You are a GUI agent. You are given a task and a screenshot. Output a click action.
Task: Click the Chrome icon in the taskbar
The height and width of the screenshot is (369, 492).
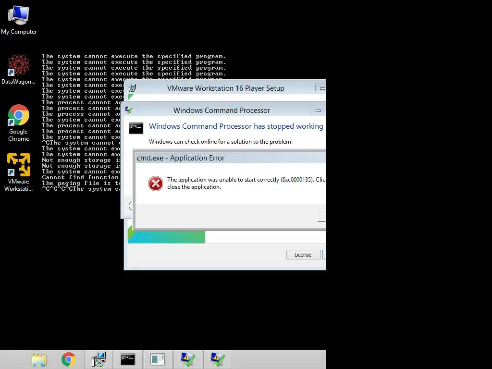point(69,359)
